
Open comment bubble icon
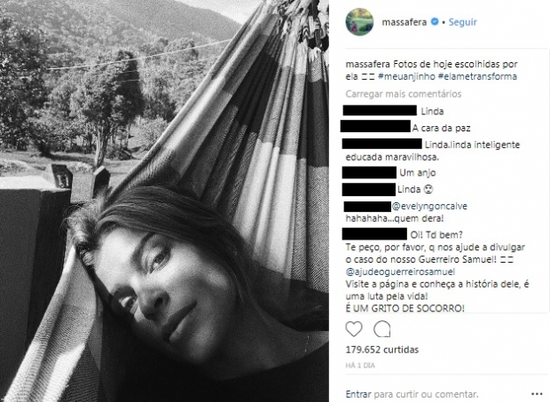(x=382, y=329)
